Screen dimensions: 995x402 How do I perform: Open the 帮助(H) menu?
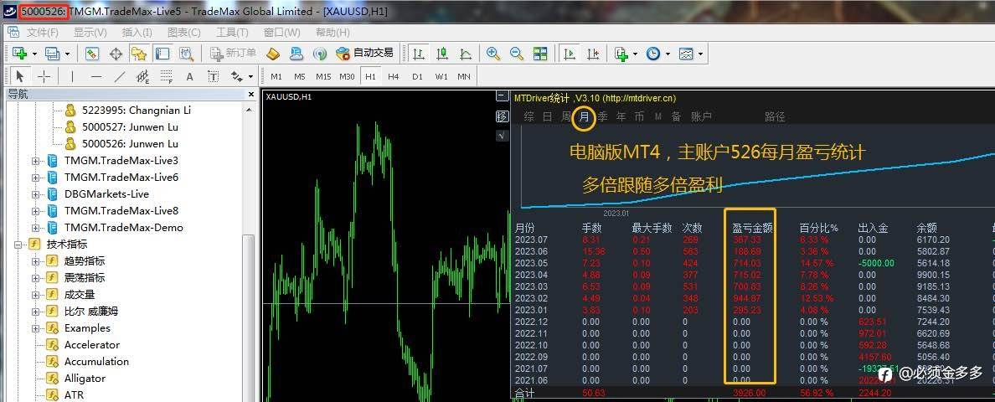click(x=333, y=33)
